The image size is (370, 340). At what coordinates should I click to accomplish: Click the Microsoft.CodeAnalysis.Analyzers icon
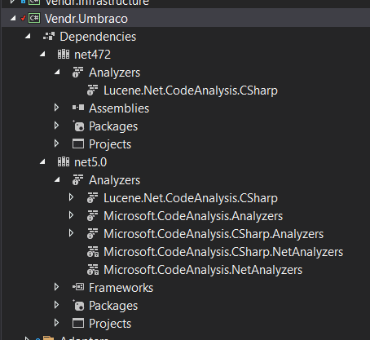[93, 216]
